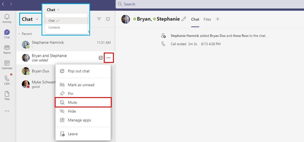Screen dimensions: 304x142
Task: Go back with the back arrow
Action: tap(3, 4)
